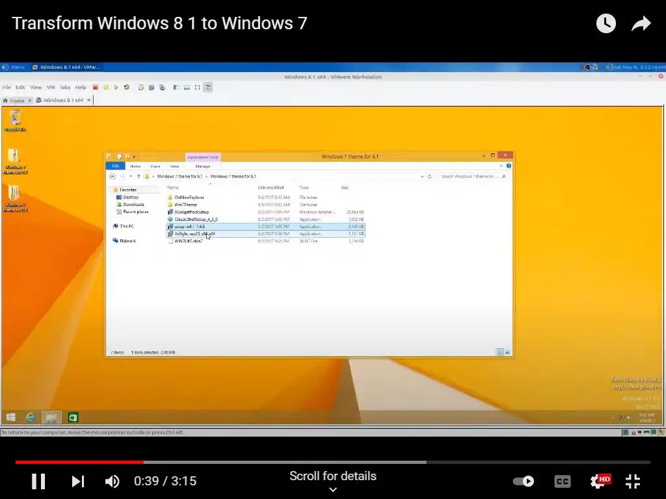666x499 pixels.
Task: Toggle the VMware library sidebar icon
Action: 176,88
